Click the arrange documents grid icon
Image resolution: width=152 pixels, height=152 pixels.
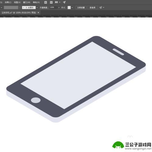56,2
